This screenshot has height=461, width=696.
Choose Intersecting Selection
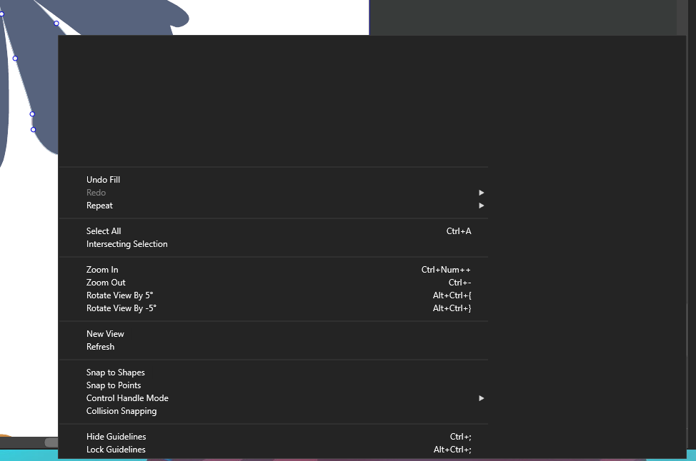[x=127, y=244]
